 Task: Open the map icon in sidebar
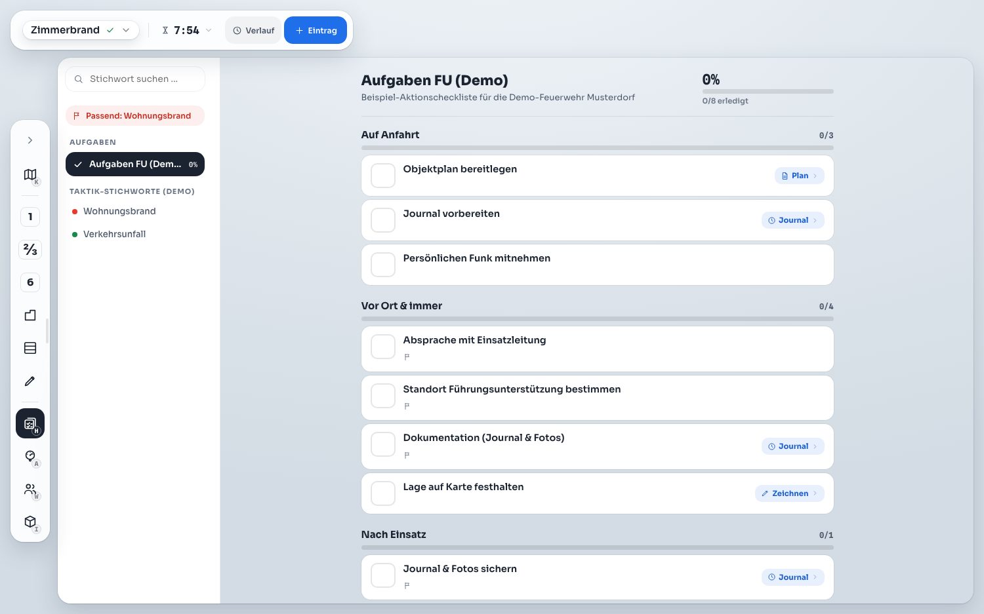click(x=30, y=175)
